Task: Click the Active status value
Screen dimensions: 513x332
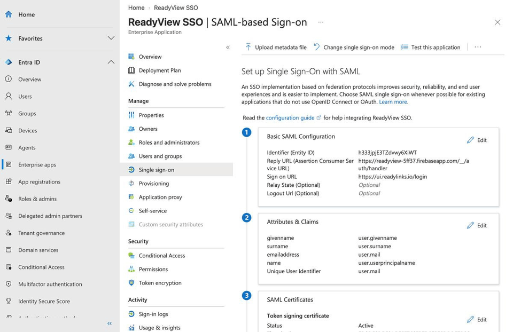Action: tap(366, 326)
